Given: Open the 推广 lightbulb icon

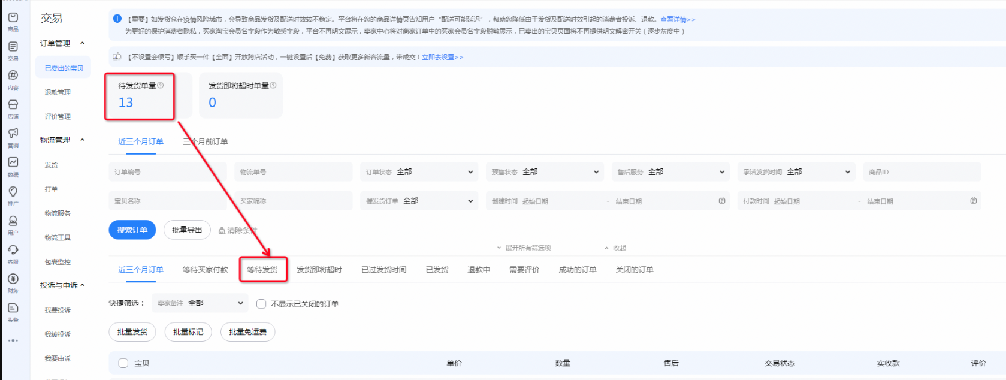Looking at the screenshot, I should [13, 191].
